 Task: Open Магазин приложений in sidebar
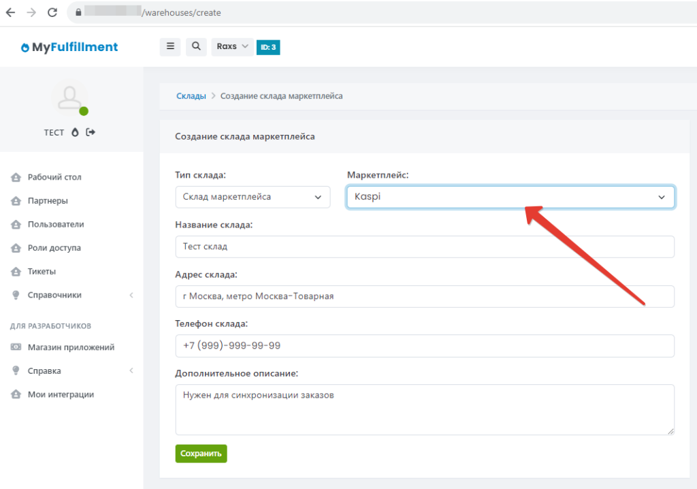71,347
